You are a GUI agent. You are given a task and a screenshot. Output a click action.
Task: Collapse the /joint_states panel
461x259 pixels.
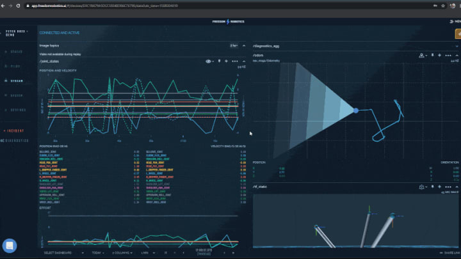pyautogui.click(x=244, y=61)
